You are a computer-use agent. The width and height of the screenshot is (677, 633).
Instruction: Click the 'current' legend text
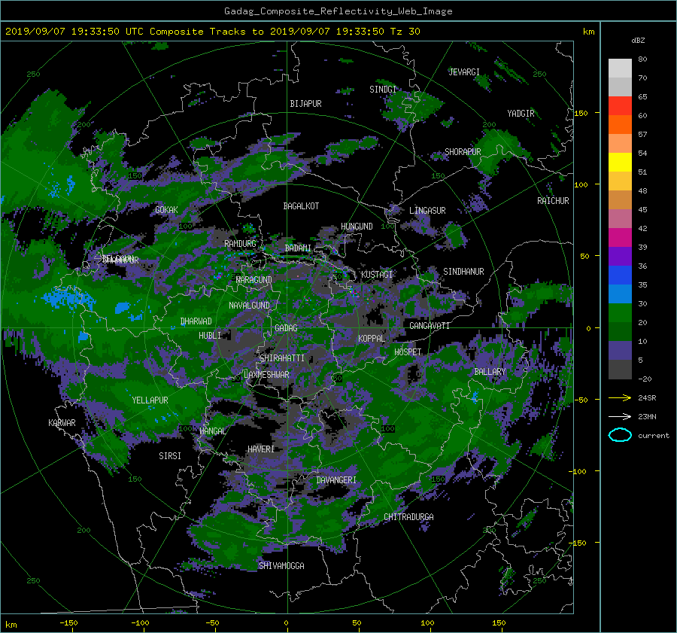[654, 436]
